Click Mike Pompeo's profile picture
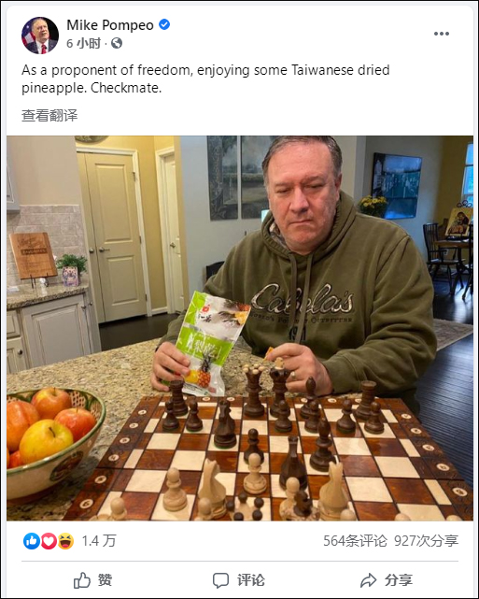 [40, 36]
